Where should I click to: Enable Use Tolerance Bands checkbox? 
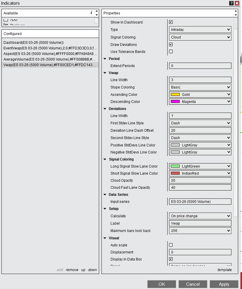(x=171, y=52)
